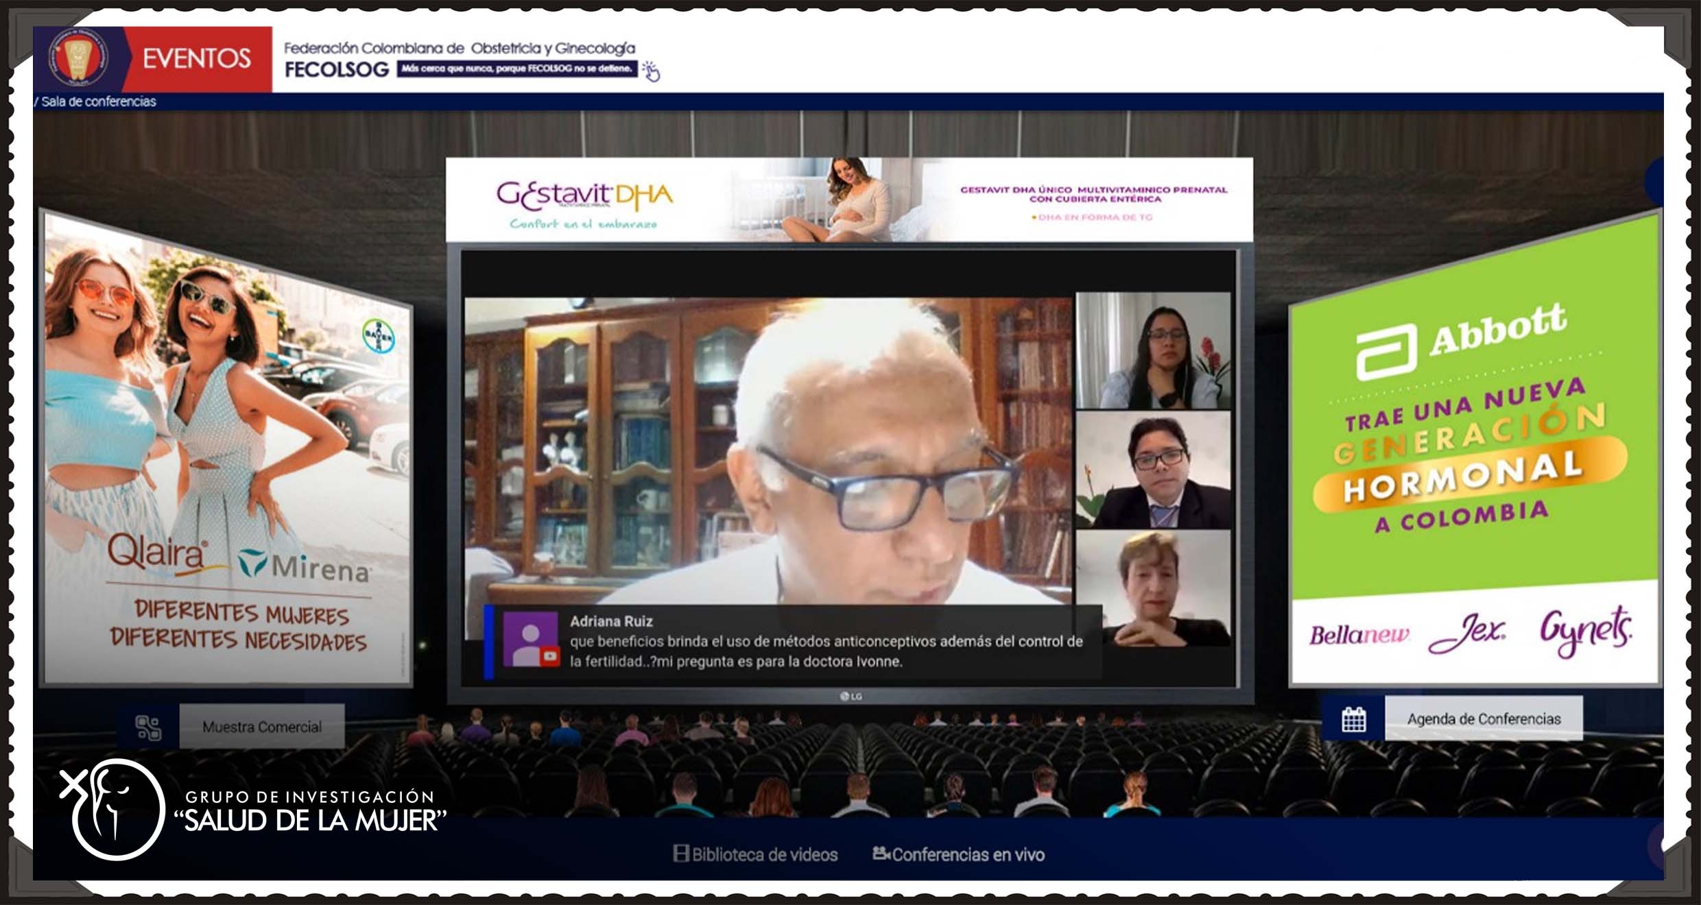Image resolution: width=1701 pixels, height=905 pixels.
Task: Click the Biblioteca de videos film icon
Action: [x=680, y=854]
